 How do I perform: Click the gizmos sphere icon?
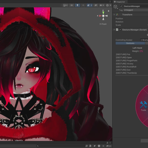107,5
